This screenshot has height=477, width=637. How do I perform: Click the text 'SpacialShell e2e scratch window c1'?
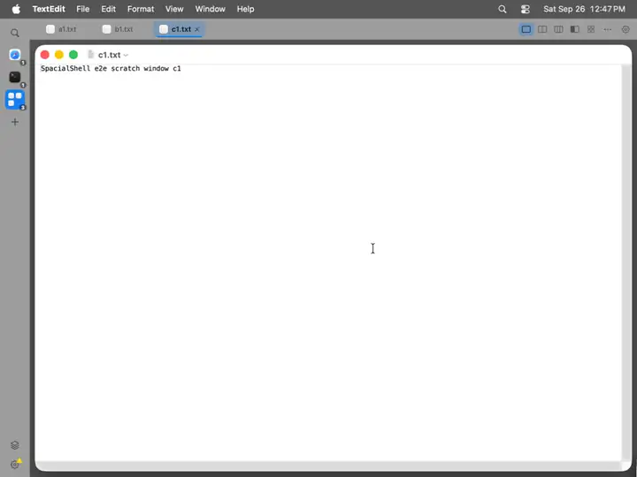coord(111,68)
